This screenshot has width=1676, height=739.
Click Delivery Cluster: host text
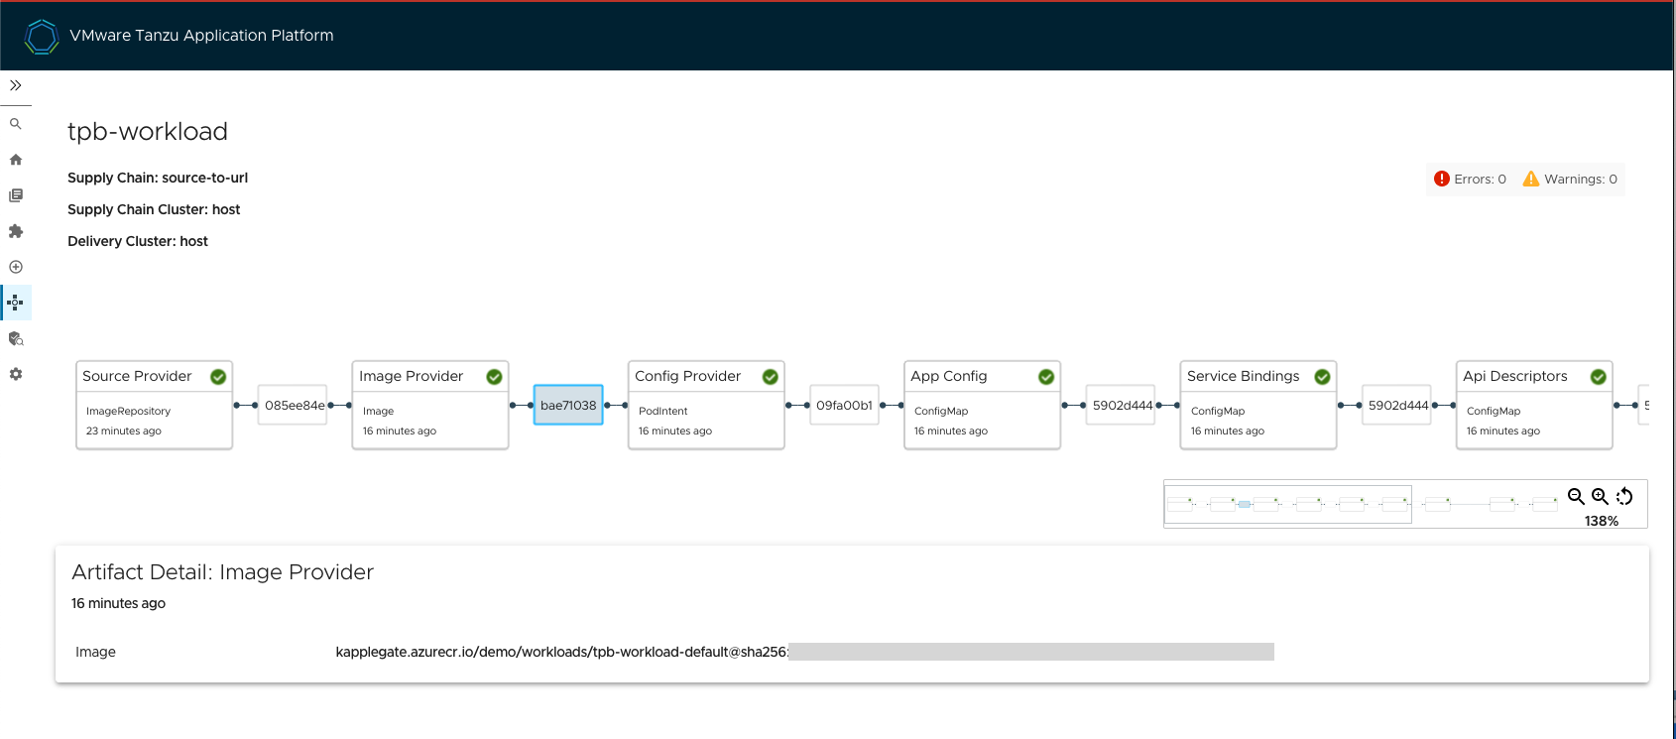point(138,241)
